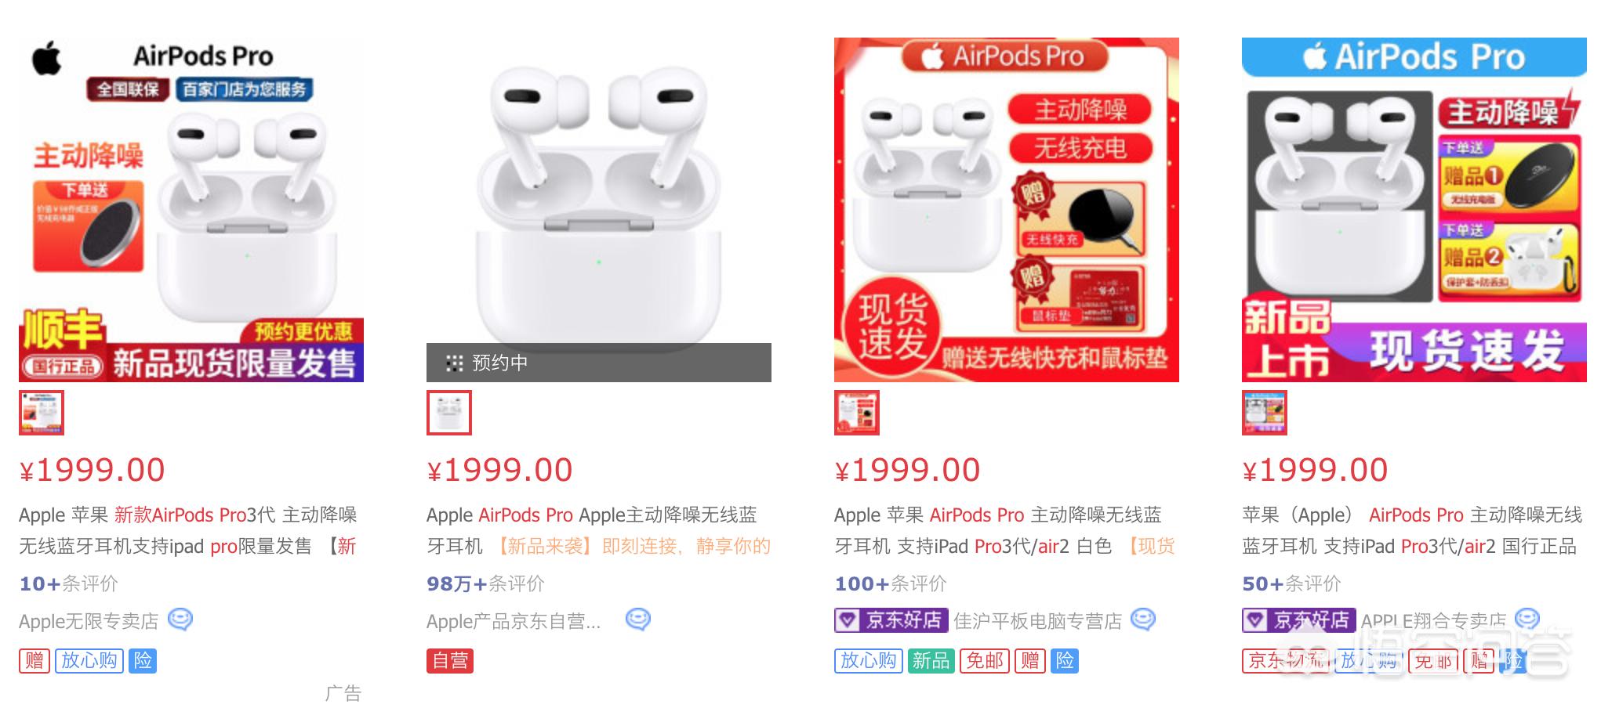Screen dimensions: 1601x708
Task: Open the plain AirPods Pro 预约中 product image
Action: [599, 210]
